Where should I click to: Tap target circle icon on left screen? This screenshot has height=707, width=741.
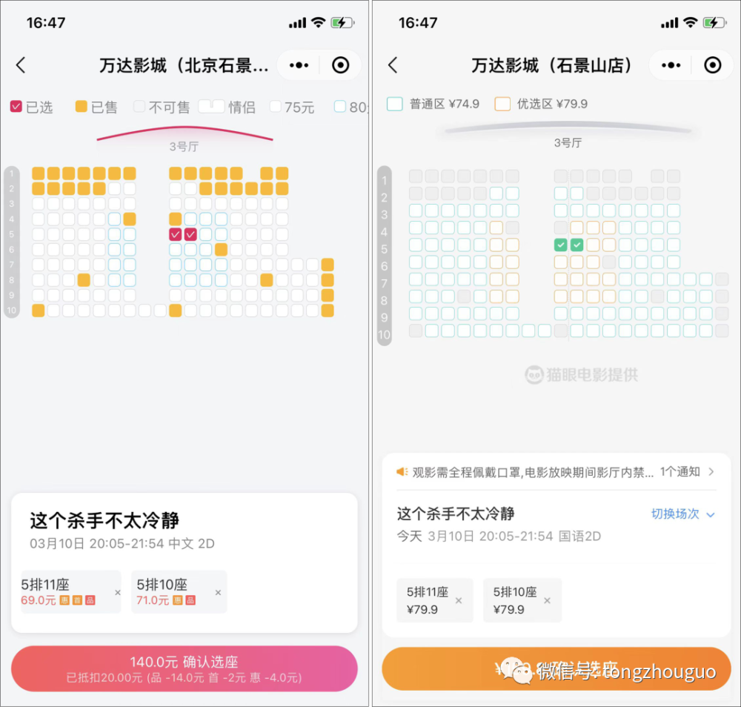click(x=340, y=65)
